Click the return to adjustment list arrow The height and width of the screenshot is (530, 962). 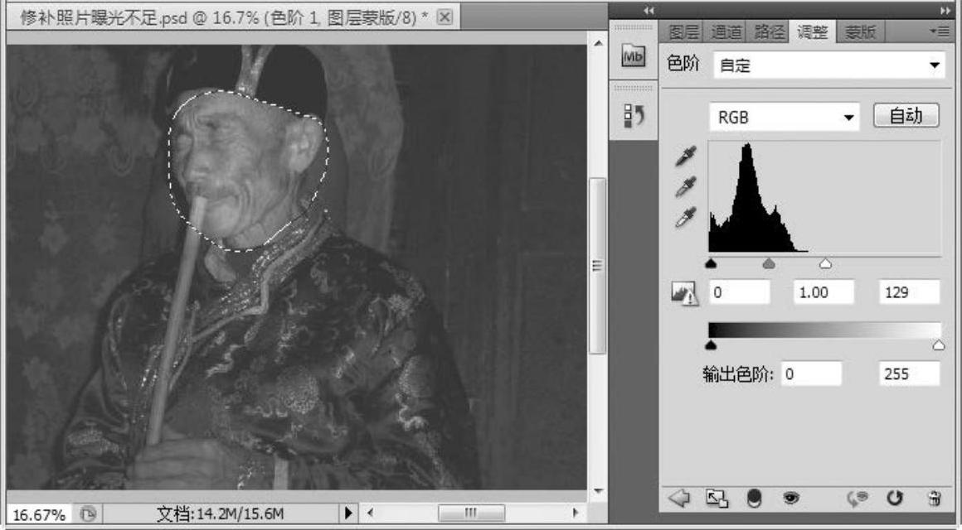[679, 498]
